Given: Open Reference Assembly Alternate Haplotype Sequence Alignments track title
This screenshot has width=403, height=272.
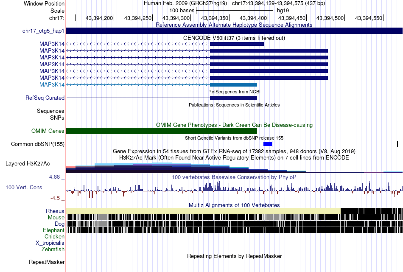Looking at the screenshot, I should point(234,25).
